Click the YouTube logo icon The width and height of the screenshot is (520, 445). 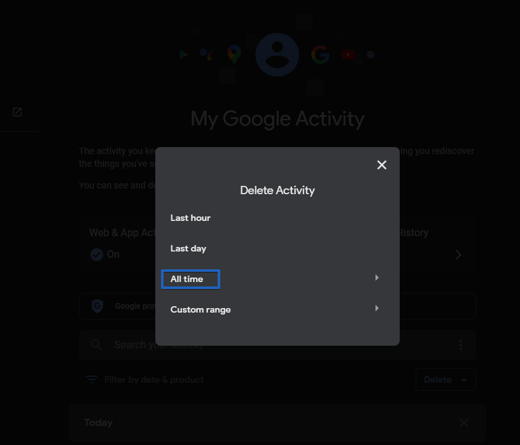(348, 55)
